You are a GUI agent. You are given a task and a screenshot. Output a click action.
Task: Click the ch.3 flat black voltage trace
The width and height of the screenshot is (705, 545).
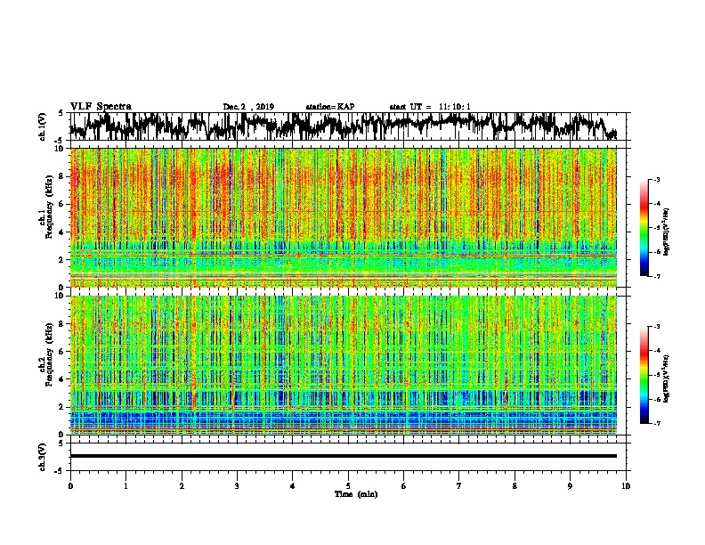click(x=343, y=456)
